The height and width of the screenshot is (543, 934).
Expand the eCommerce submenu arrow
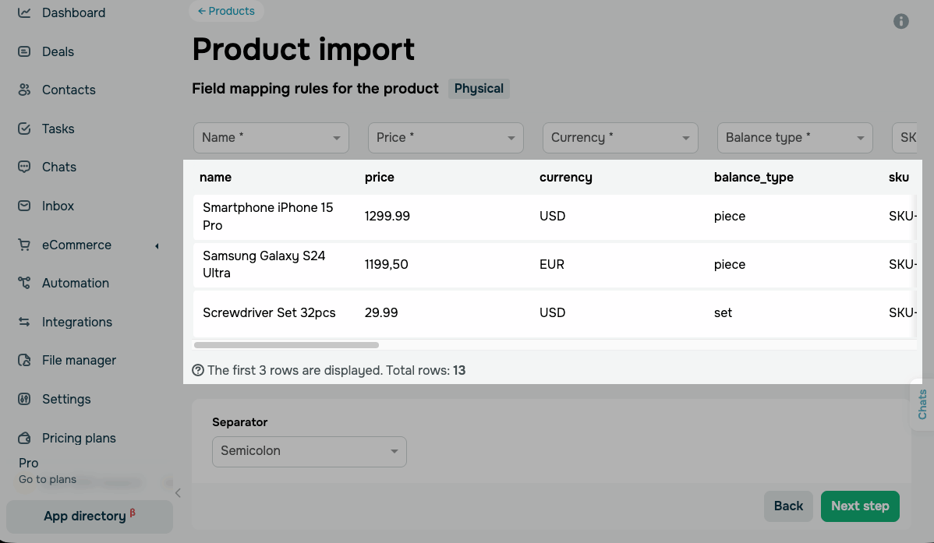157,246
